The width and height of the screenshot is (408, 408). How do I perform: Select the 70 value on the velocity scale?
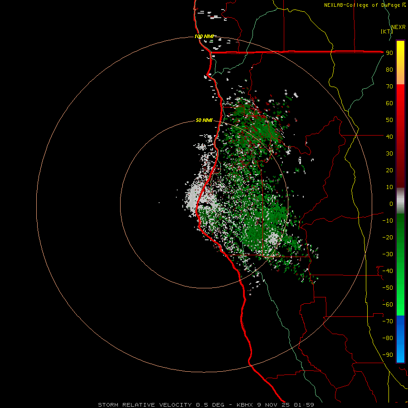(x=389, y=87)
